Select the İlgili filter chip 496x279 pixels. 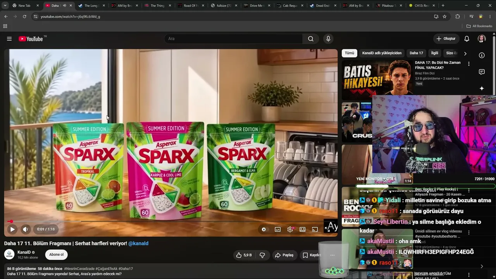point(435,53)
